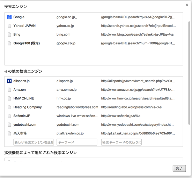
Task: Select the Bing engine name
Action: click(17, 35)
